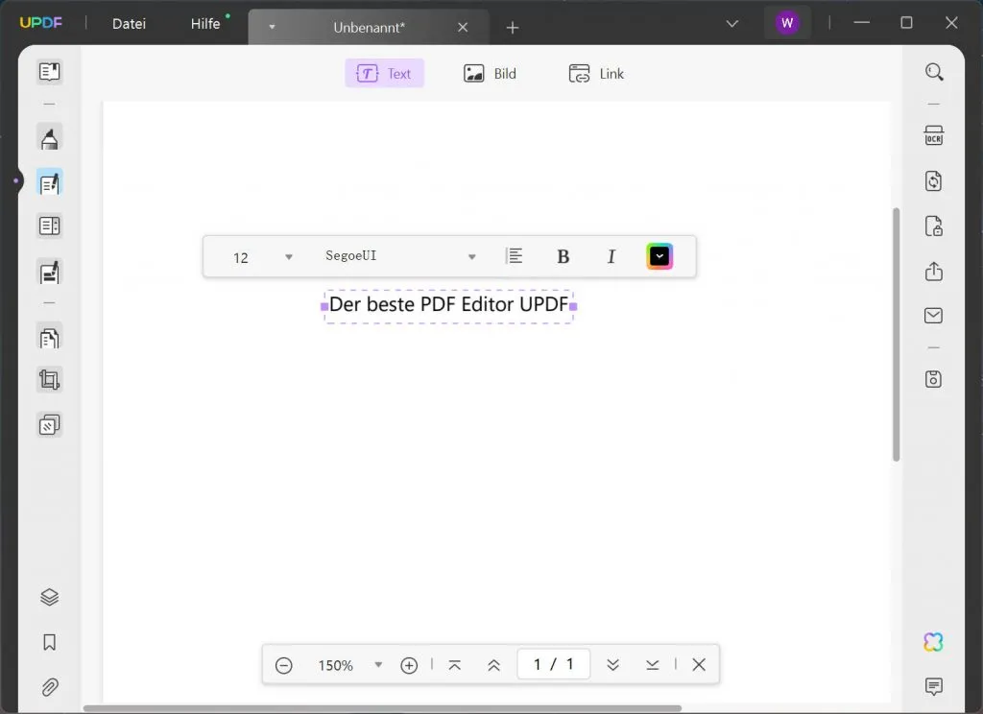Screen dimensions: 983x714
Task: Open the Attachments paperclip icon
Action: click(50, 687)
